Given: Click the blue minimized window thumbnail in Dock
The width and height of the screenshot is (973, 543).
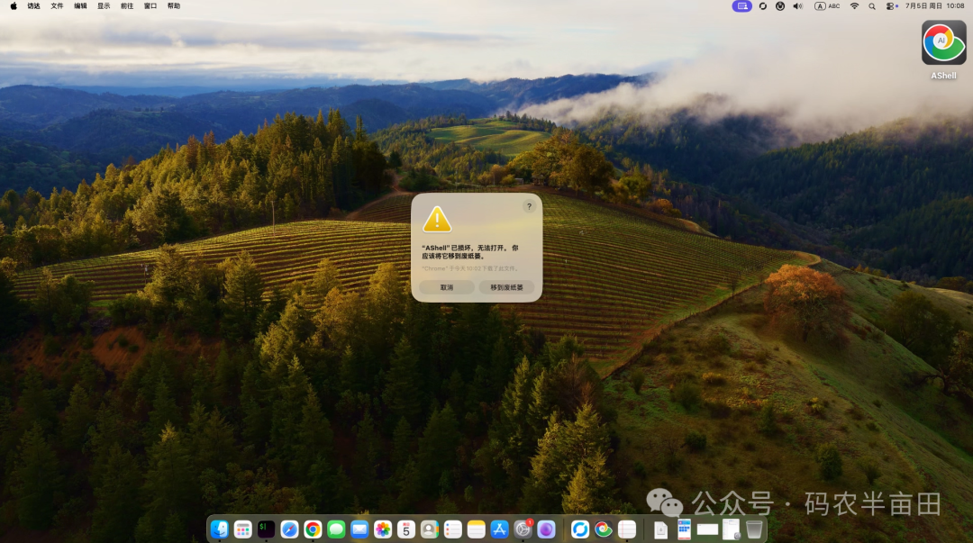Looking at the screenshot, I should click(x=684, y=529).
